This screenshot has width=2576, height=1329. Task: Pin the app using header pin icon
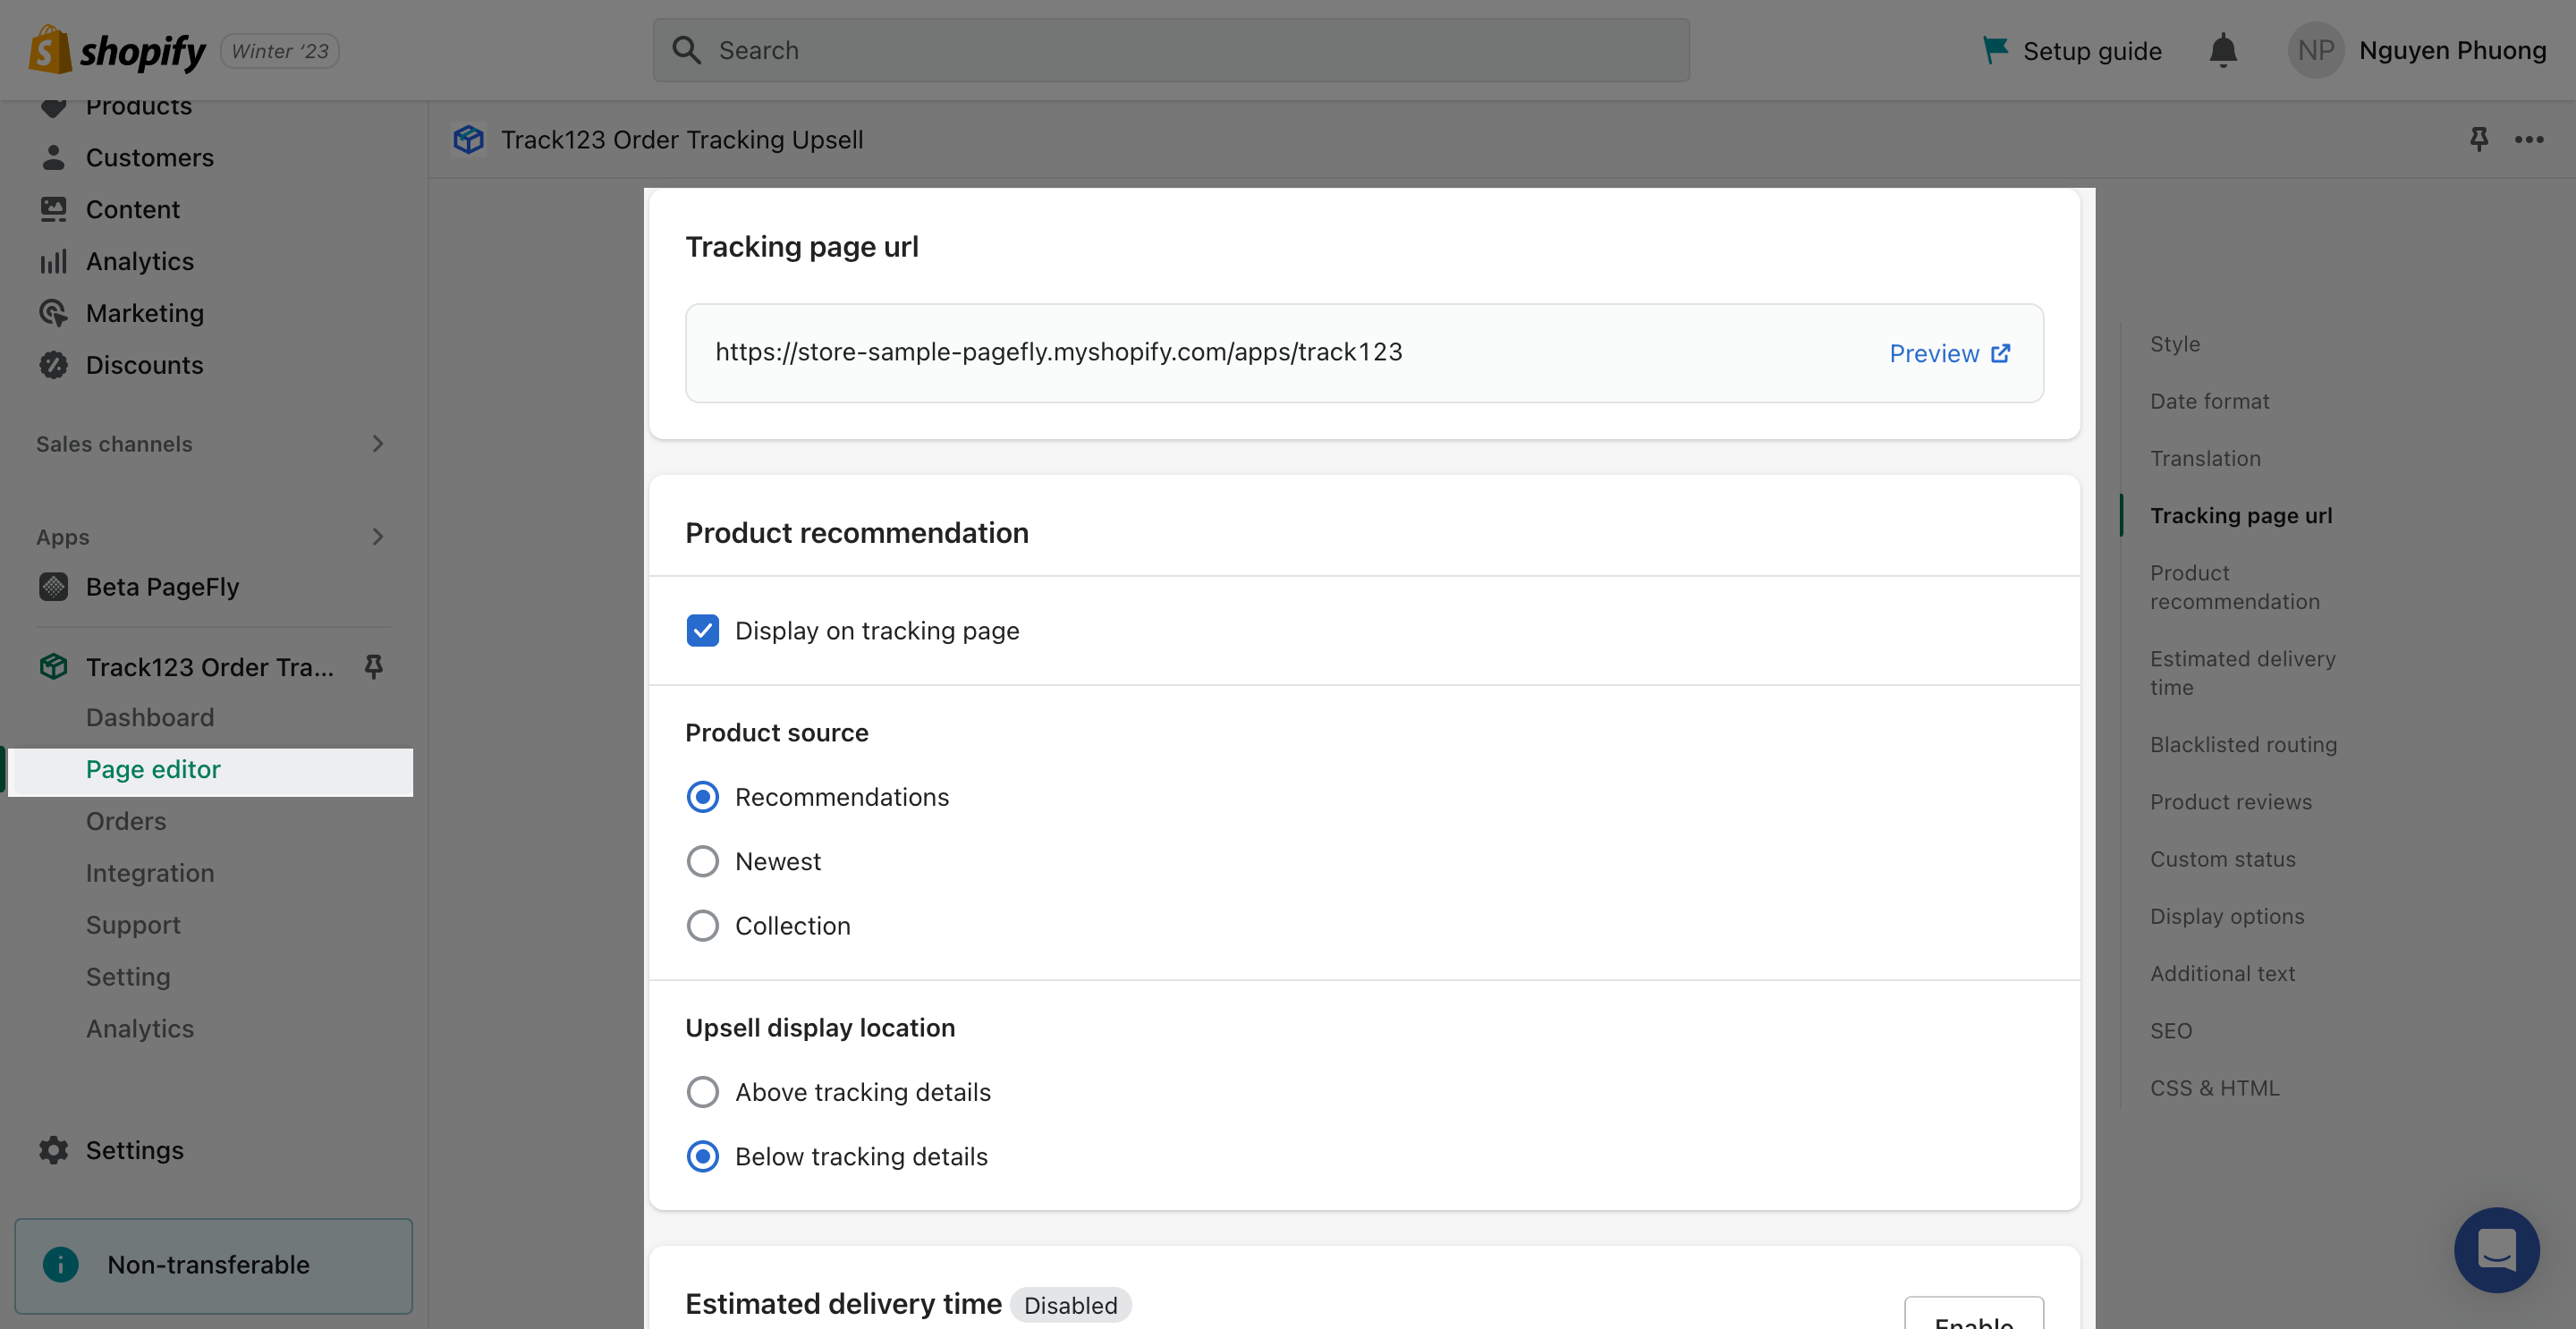click(2478, 139)
